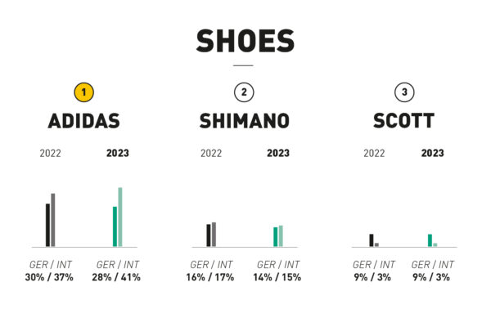Image resolution: width=491 pixels, height=327 pixels.
Task: Click Shimano 2023 green GER bar
Action: [275, 237]
